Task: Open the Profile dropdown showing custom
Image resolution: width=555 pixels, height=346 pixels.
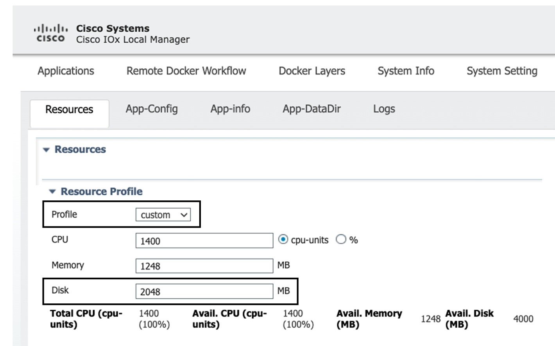Action: pos(163,214)
